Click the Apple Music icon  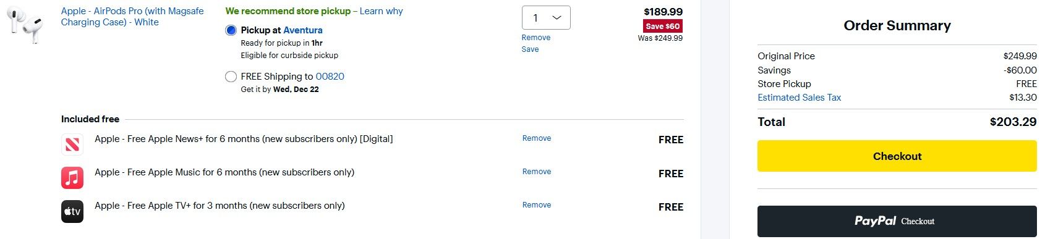coord(72,178)
